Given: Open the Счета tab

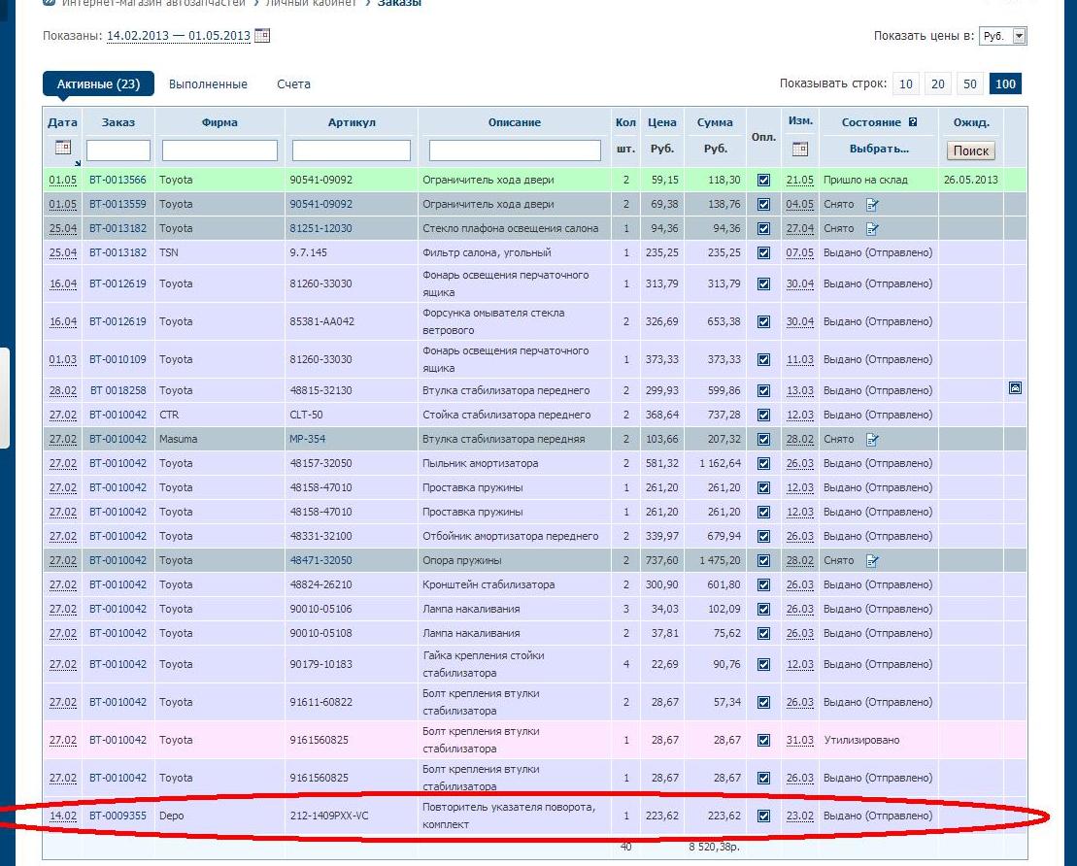Looking at the screenshot, I should 293,84.
